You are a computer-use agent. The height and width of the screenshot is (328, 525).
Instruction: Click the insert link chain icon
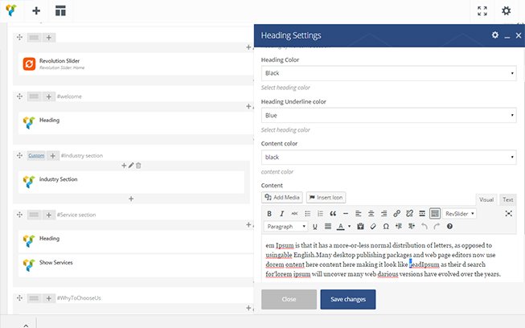[x=397, y=214]
